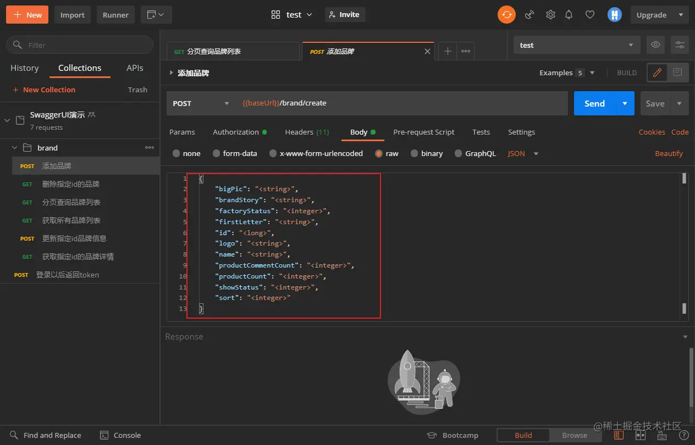Open user avatar menu

click(615, 15)
